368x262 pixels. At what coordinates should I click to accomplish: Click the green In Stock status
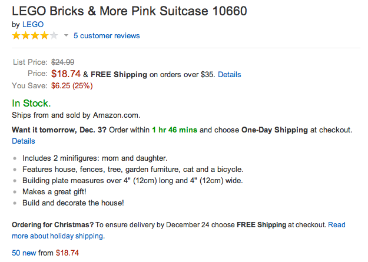[31, 103]
